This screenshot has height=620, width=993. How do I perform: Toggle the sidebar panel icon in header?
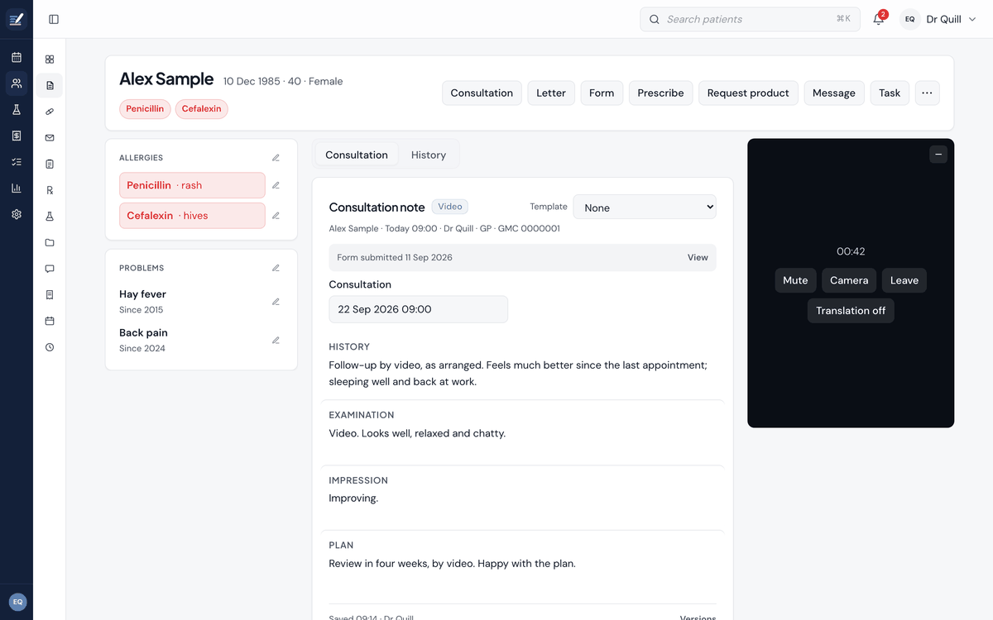(54, 19)
